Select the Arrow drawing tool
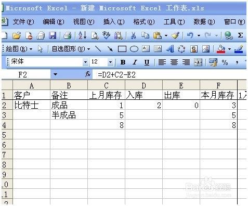The height and width of the screenshot is (206, 248). (110, 49)
